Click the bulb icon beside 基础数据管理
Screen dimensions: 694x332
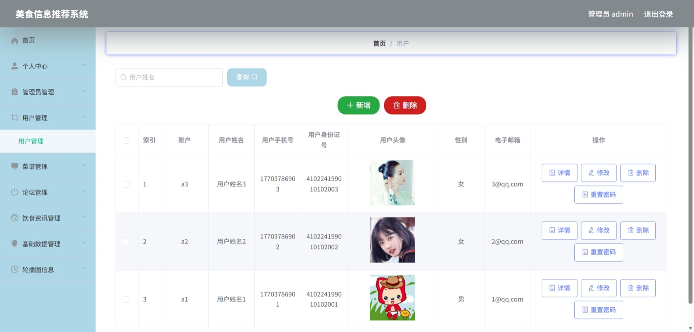(x=15, y=243)
